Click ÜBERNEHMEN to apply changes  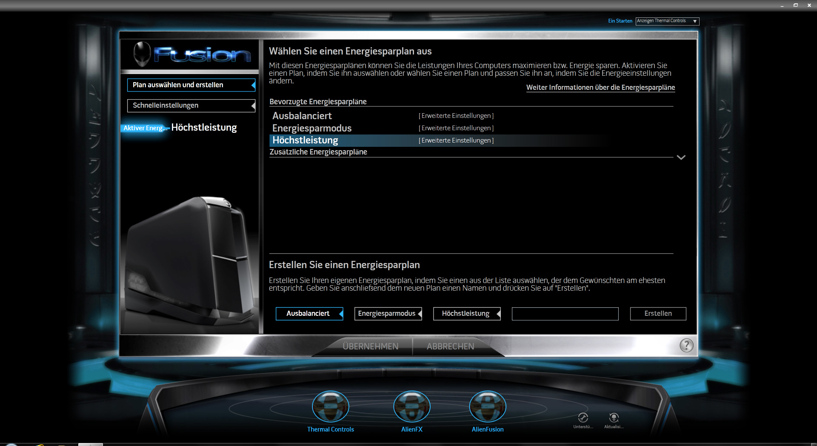click(x=371, y=346)
